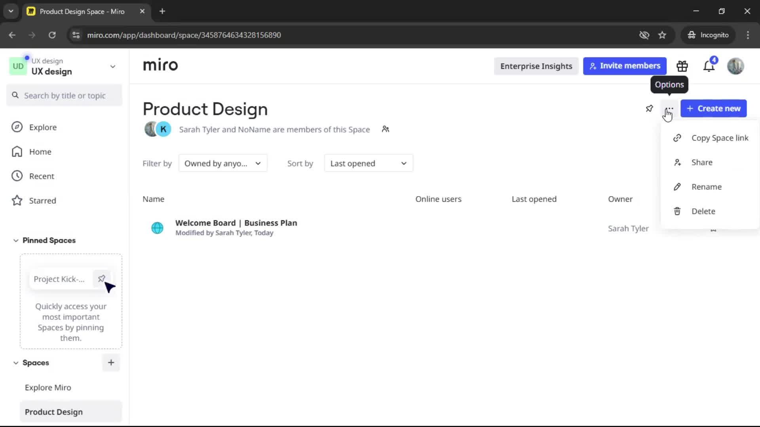Screen dimensions: 760x427
Task: Select Copy Space link from menu
Action: (711, 138)
